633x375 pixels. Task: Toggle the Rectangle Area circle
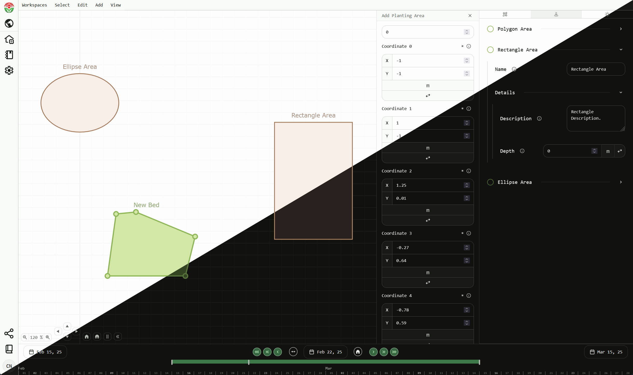[490, 50]
